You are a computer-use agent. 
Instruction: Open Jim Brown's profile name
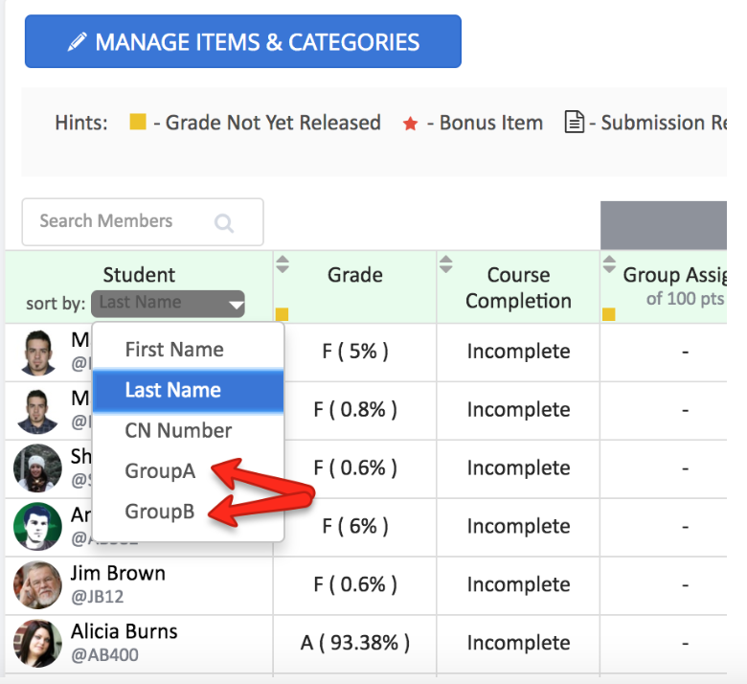pyautogui.click(x=118, y=573)
